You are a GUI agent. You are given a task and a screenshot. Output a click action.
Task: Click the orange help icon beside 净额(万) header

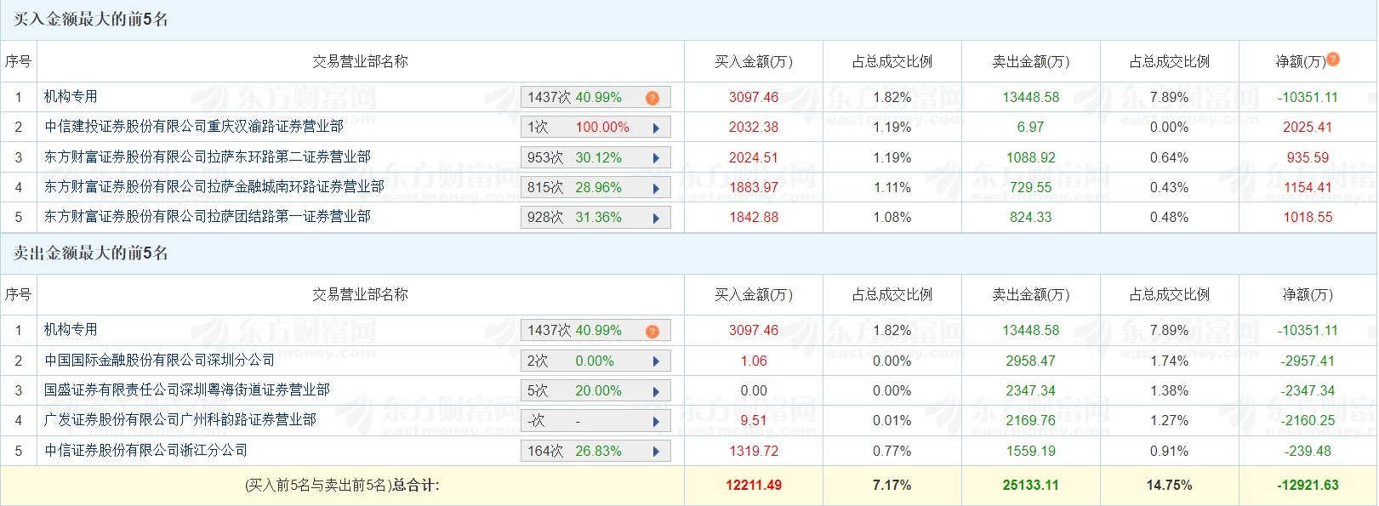[x=1333, y=60]
